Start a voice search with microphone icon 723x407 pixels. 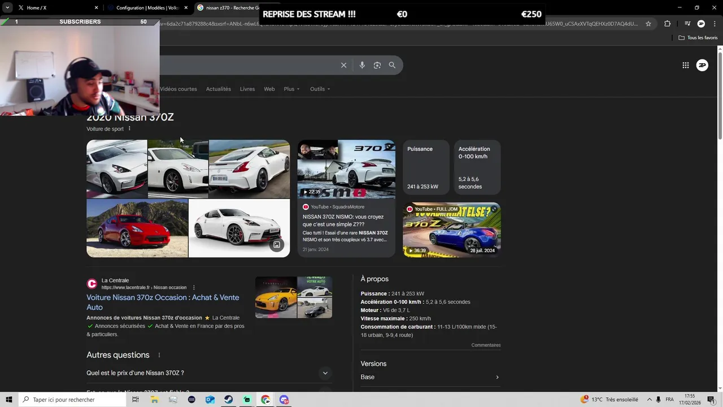pyautogui.click(x=362, y=65)
